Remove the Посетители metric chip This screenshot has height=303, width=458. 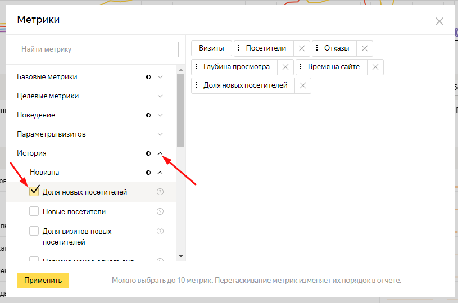click(302, 48)
